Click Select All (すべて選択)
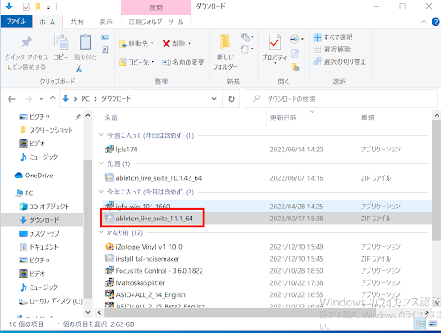Screen dimensions: 441x333 click(x=333, y=38)
